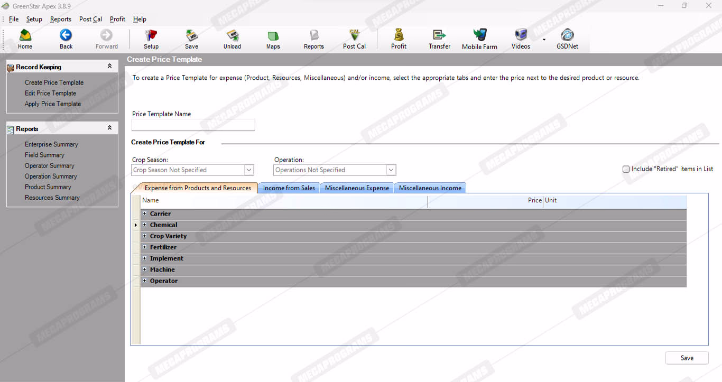Open Field Summary report
The image size is (722, 382).
coord(44,155)
